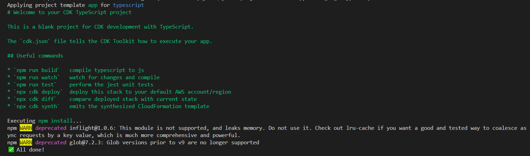Click the `cdk.json` file name
Screen dimensions: 530x156
point(34,41)
